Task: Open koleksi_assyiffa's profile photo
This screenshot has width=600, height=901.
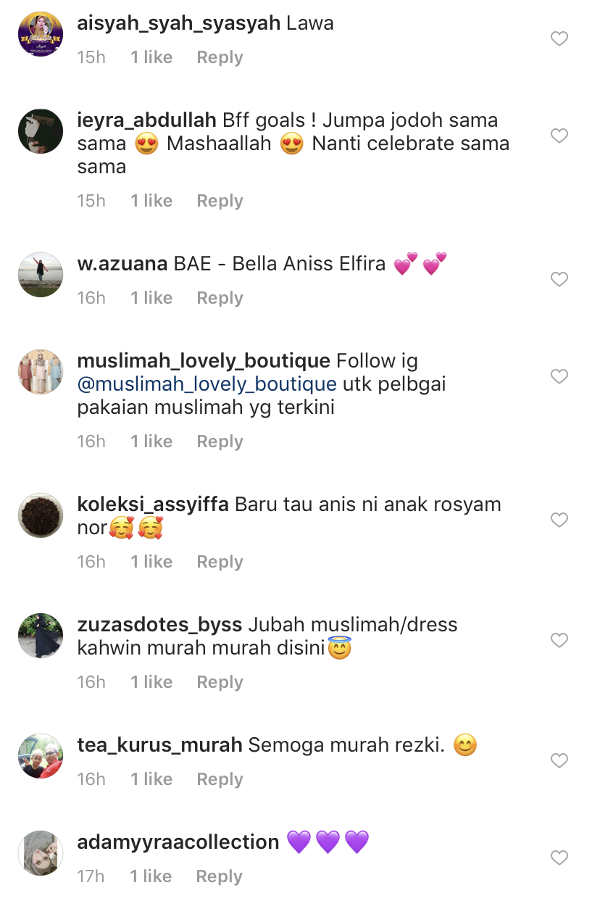Action: pos(41,515)
